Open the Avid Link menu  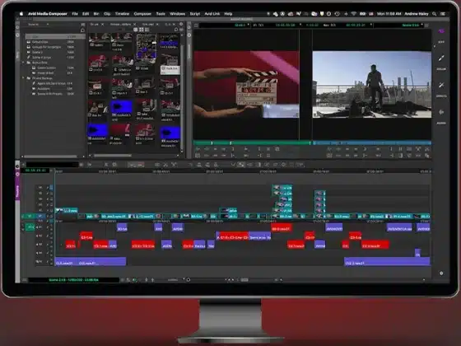coord(212,14)
